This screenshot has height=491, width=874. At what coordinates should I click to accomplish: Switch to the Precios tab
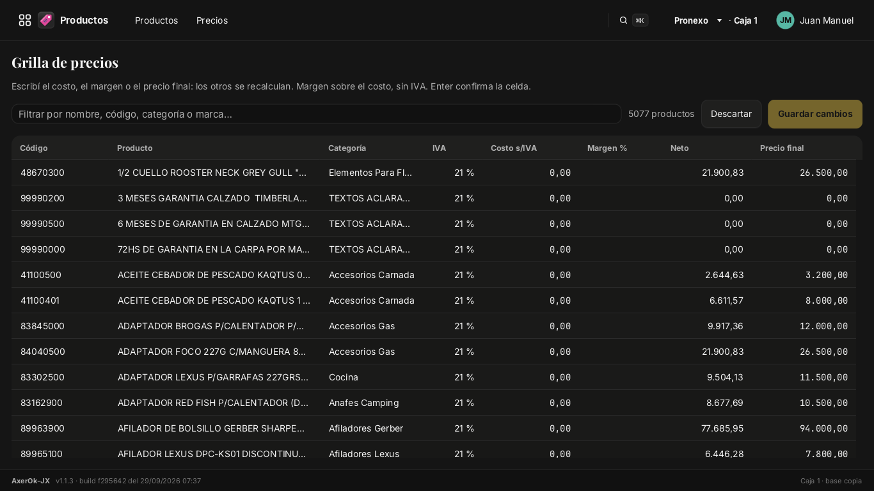pyautogui.click(x=212, y=20)
